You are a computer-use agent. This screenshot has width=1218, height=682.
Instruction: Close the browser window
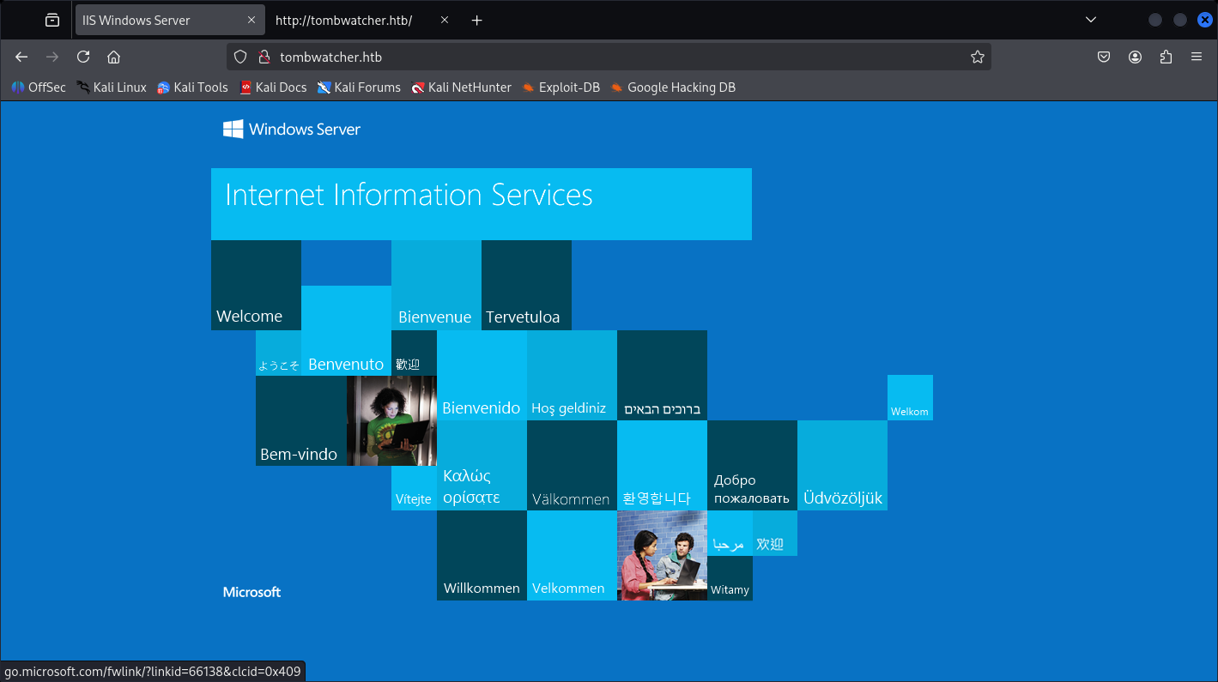pos(1204,20)
